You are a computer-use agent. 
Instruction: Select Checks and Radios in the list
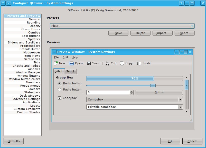(x=22, y=66)
